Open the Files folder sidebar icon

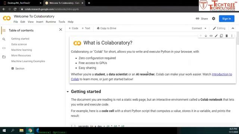[4, 57]
